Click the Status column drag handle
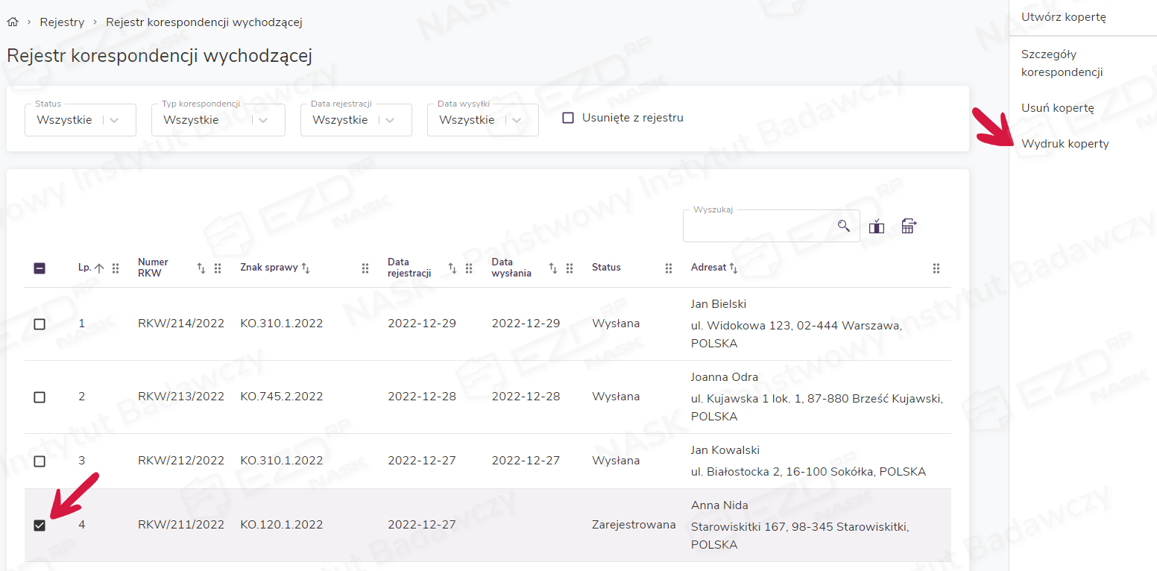The height and width of the screenshot is (571, 1157). (669, 268)
